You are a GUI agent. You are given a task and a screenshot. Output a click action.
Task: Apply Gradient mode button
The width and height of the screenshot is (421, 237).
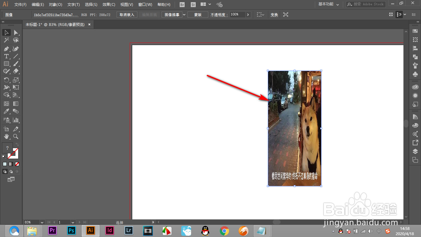click(x=11, y=164)
